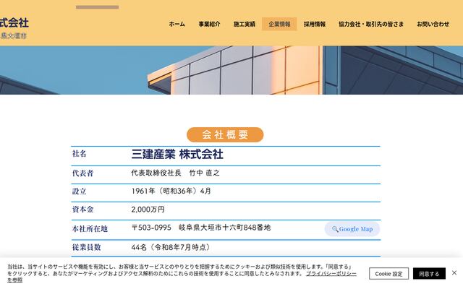Click the 従業員数 row label

pos(87,247)
